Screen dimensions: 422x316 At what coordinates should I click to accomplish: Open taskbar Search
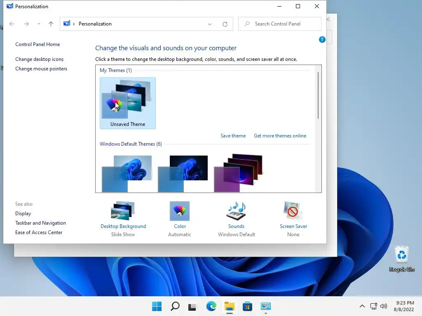(175, 306)
